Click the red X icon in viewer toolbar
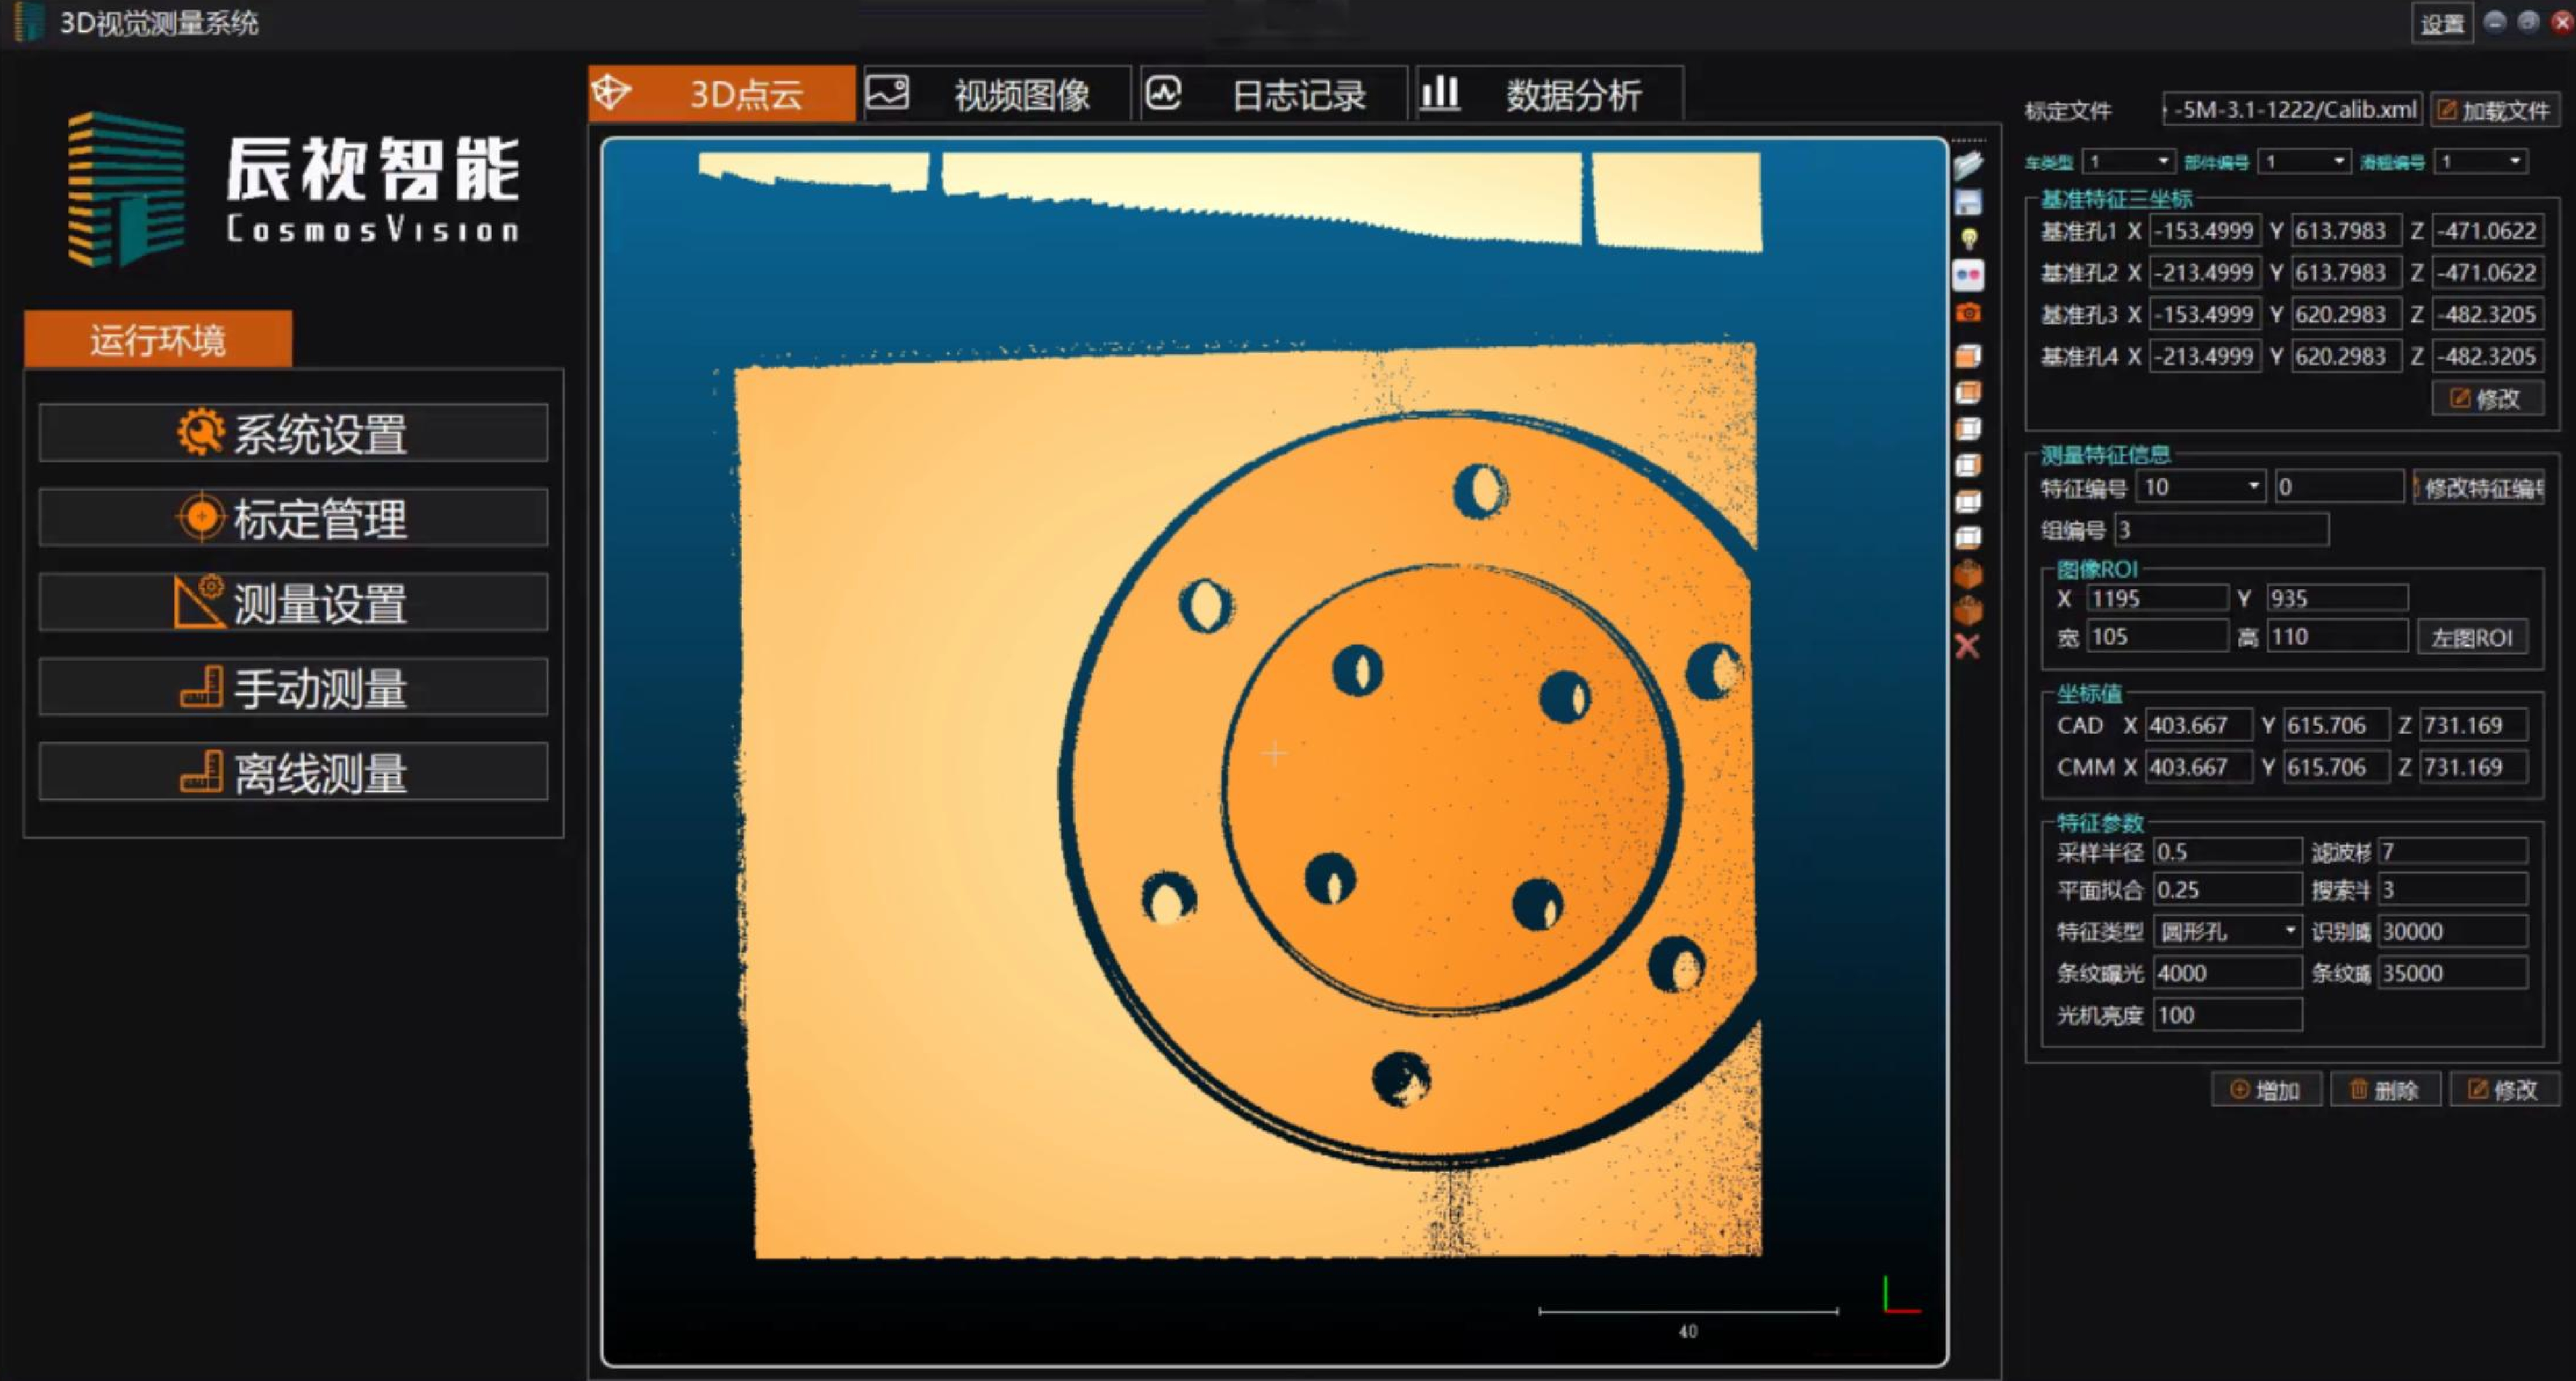This screenshot has height=1381, width=2576. click(x=1967, y=646)
